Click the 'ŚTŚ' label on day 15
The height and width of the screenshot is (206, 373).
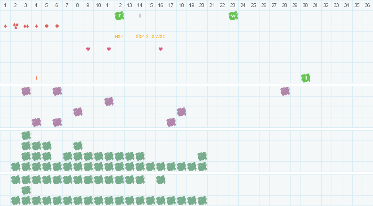click(150, 36)
